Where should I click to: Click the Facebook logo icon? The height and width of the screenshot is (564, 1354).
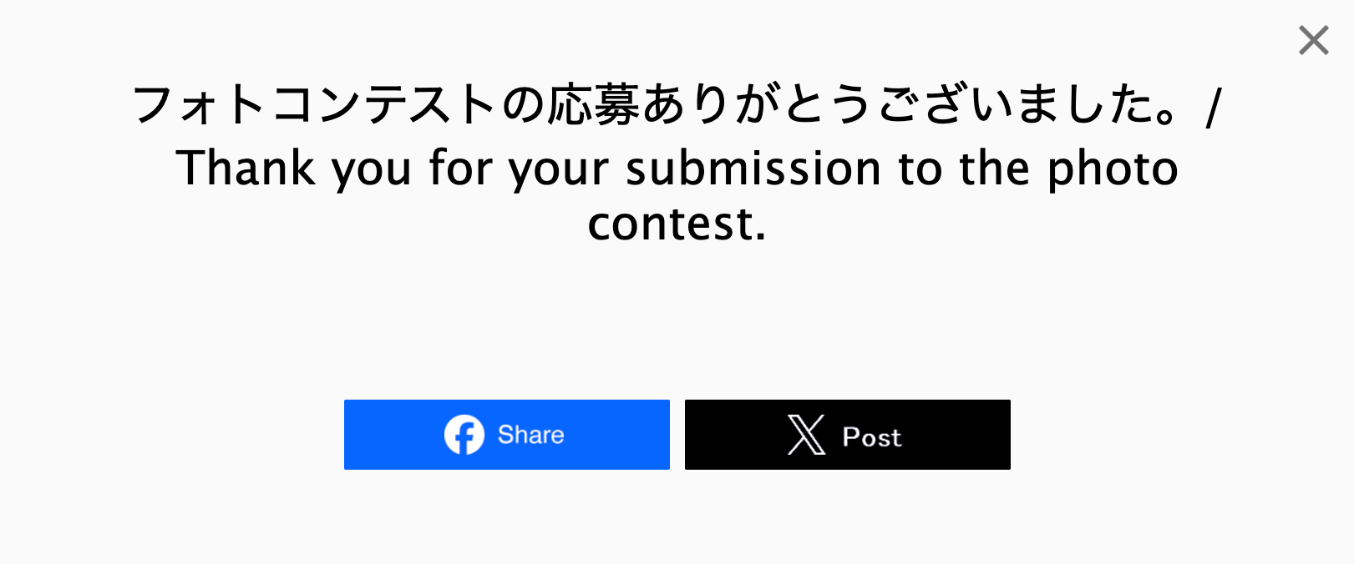464,435
